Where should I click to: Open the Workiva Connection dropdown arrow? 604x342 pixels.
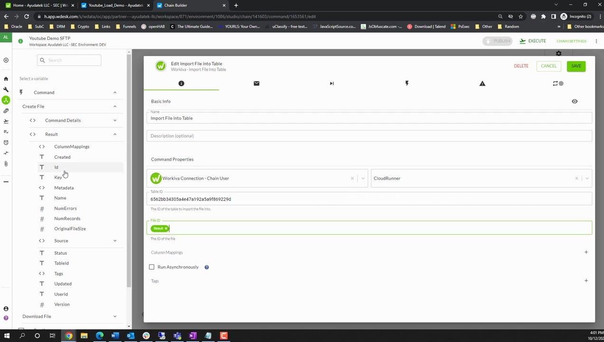click(x=363, y=179)
